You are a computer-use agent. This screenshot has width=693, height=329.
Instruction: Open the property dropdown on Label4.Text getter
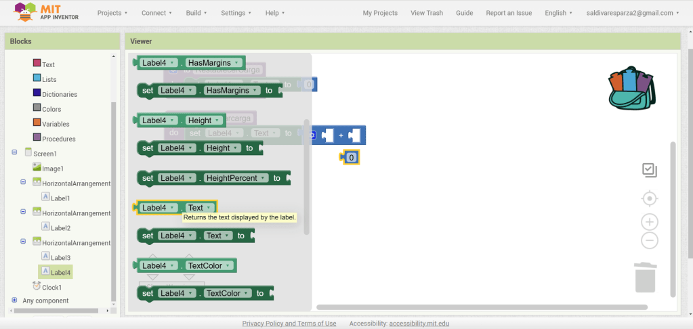(209, 208)
